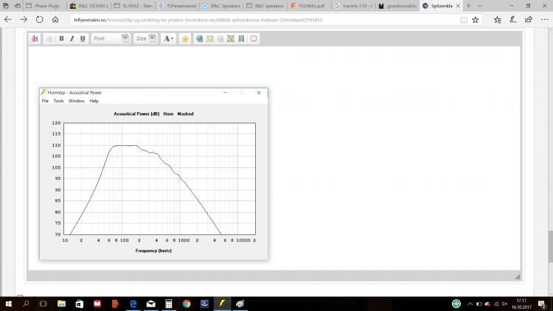The width and height of the screenshot is (553, 311).
Task: Open Task View from the taskbar
Action: point(43,304)
